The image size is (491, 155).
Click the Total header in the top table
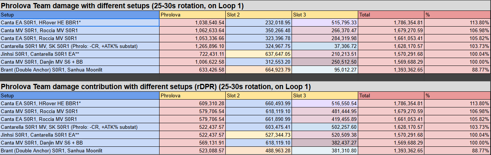[391, 15]
